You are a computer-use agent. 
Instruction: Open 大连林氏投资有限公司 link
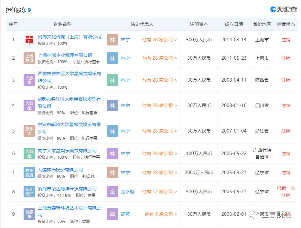[60, 170]
